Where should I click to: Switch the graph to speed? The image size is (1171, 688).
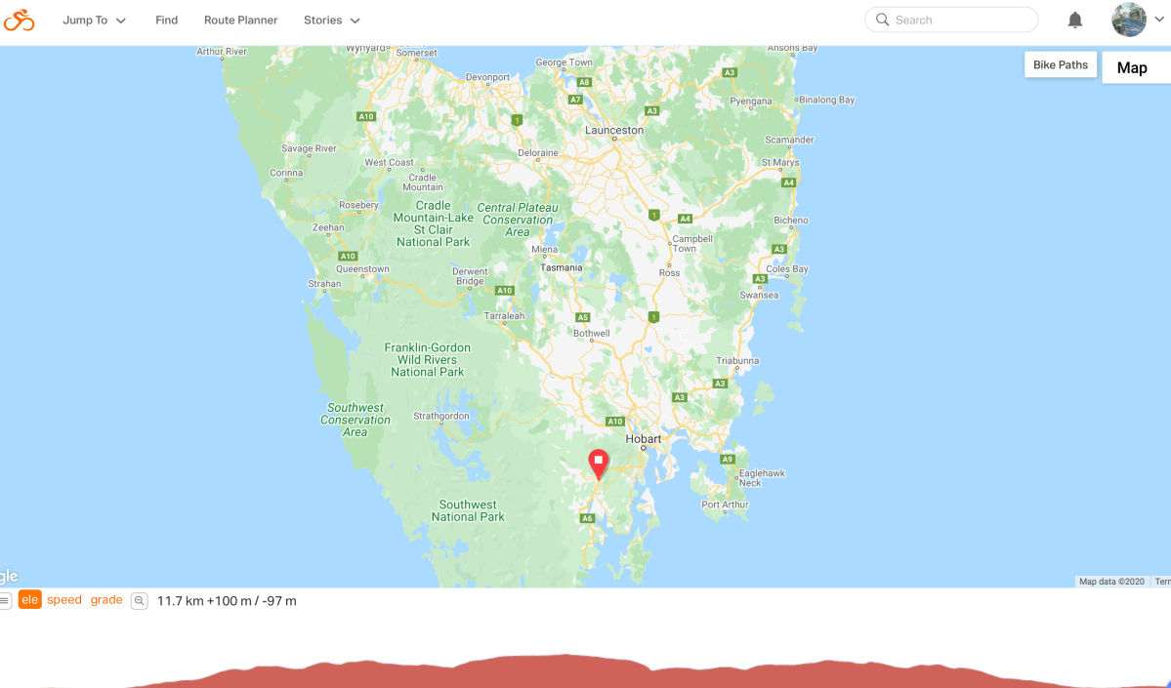point(64,600)
